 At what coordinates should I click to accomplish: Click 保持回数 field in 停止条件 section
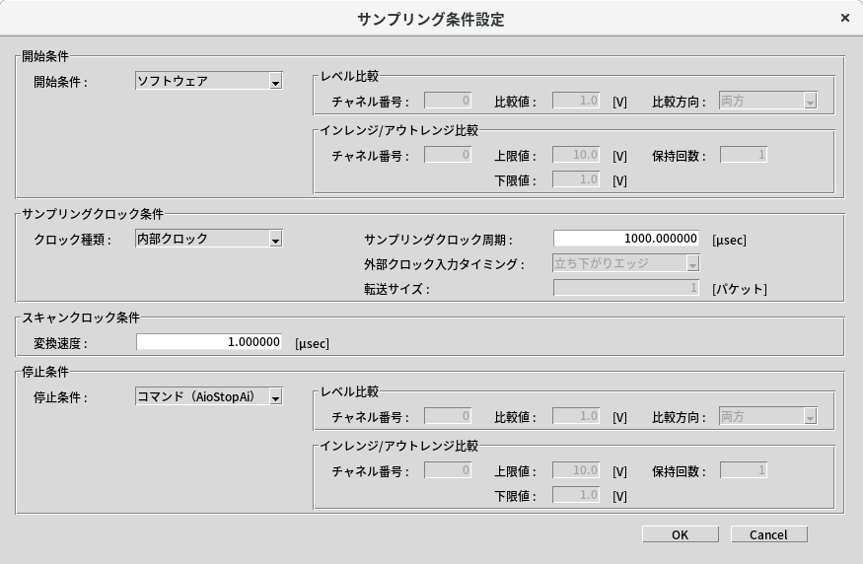pyautogui.click(x=744, y=470)
